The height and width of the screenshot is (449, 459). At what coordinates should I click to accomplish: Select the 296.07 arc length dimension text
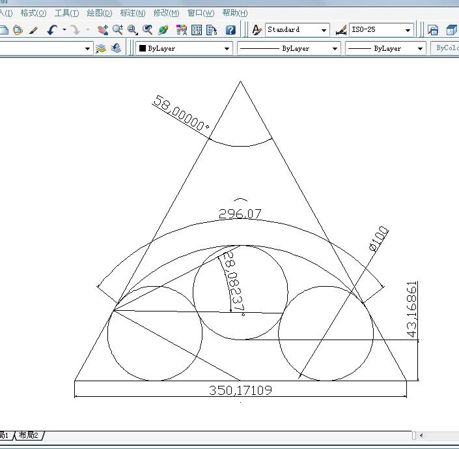240,214
